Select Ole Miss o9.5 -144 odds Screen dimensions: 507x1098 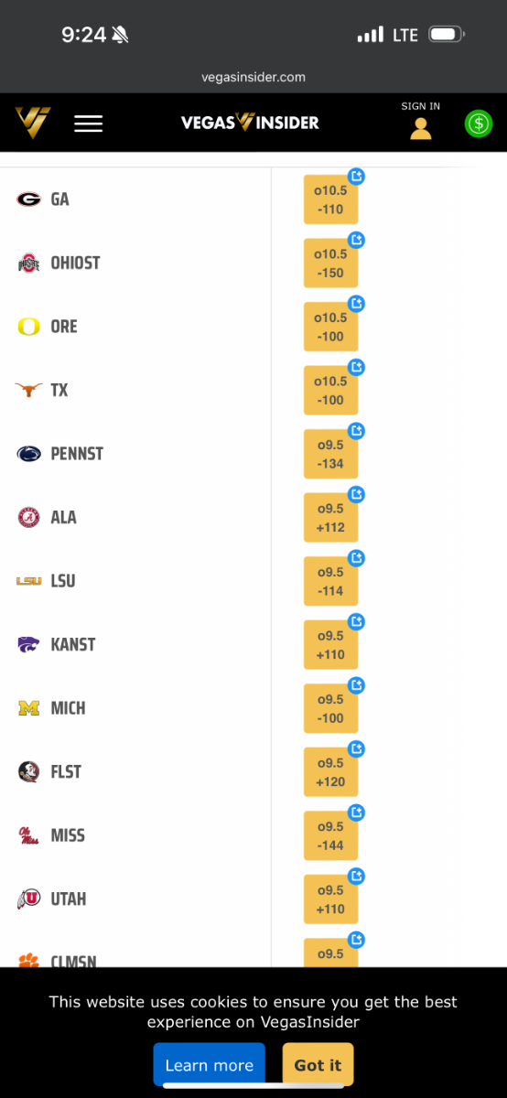[x=330, y=835]
